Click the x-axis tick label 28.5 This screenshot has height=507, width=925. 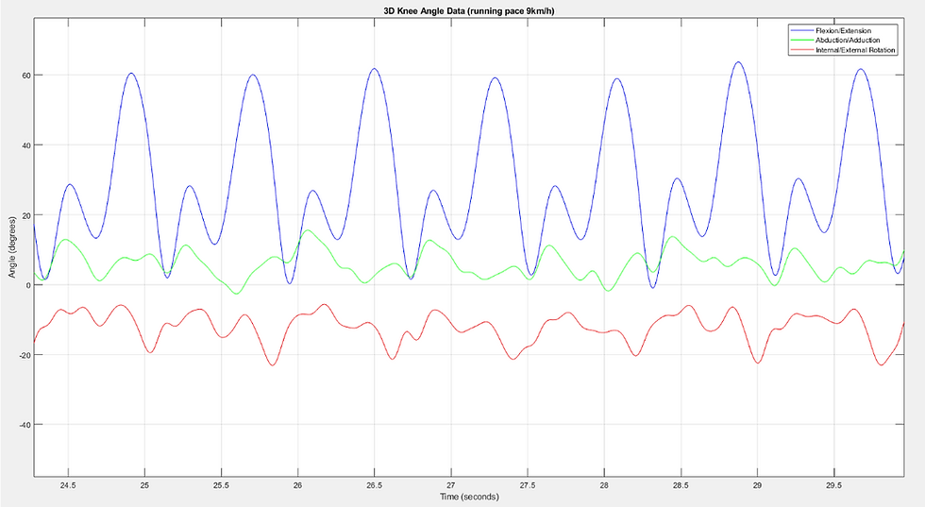(x=681, y=485)
